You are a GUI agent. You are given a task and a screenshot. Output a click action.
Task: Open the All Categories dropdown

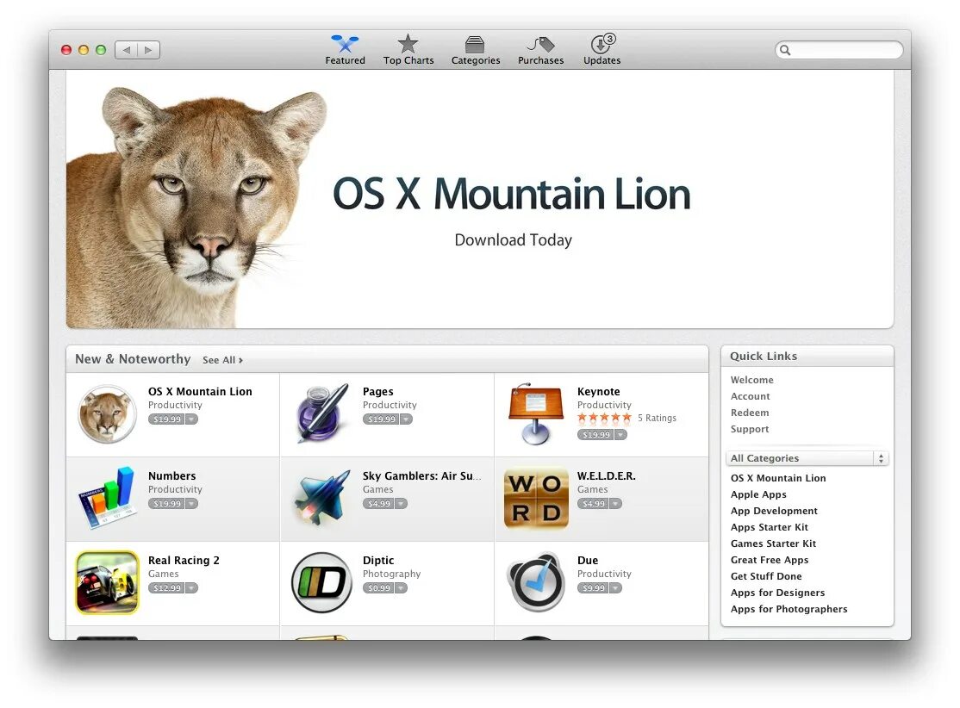(x=806, y=457)
